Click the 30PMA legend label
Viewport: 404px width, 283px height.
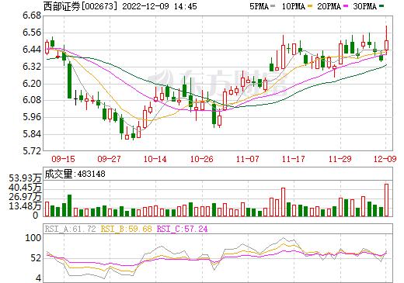[x=364, y=6]
